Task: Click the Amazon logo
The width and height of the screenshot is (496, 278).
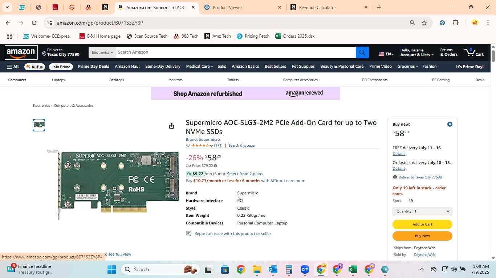Action: click(21, 53)
